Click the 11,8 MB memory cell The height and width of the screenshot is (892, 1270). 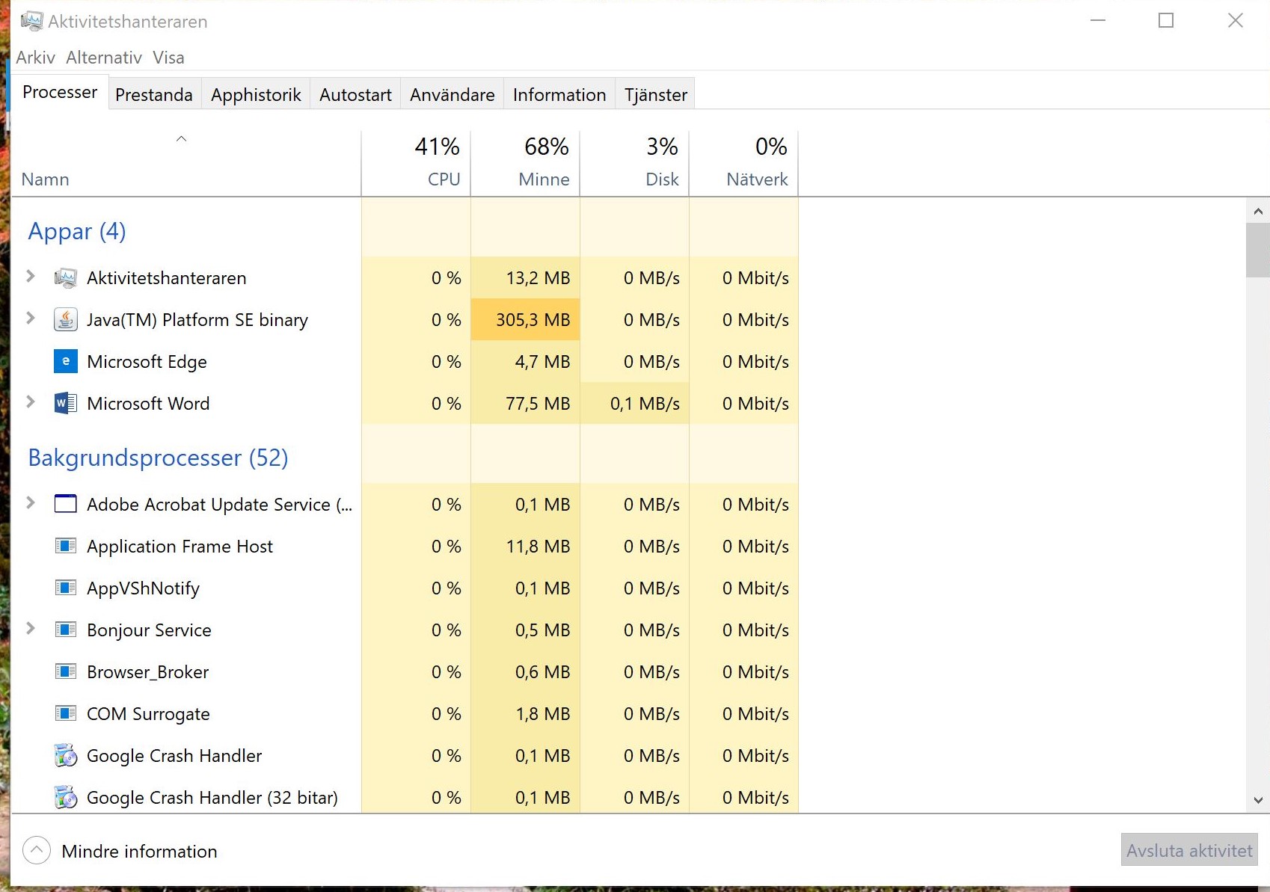[525, 547]
